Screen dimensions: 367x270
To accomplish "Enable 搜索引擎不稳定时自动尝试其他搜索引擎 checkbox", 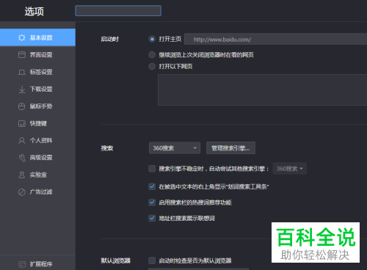I will pyautogui.click(x=152, y=169).
